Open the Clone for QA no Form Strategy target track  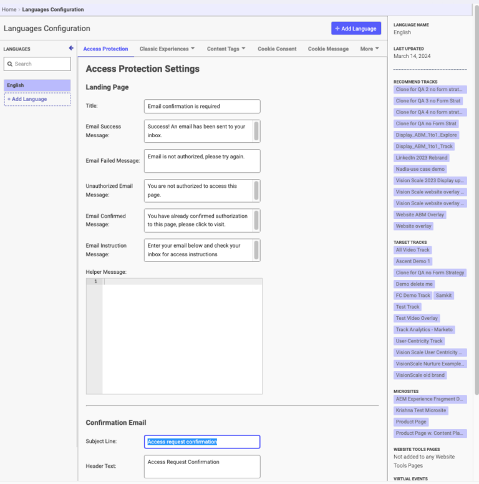(x=430, y=273)
